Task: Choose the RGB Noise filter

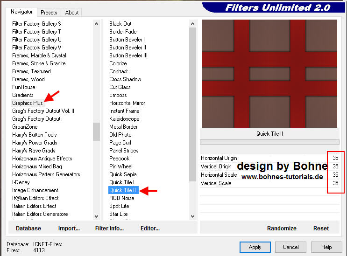Action: 122,198
